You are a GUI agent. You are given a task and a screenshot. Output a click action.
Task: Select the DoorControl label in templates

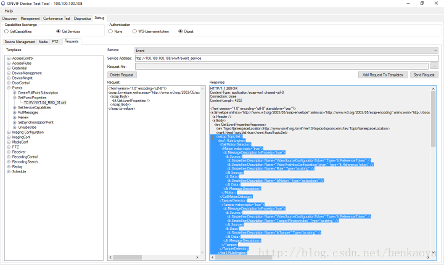[x=21, y=83]
